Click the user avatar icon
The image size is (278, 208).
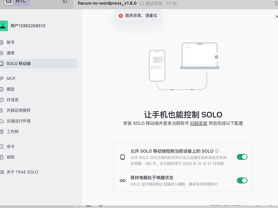pyautogui.click(x=4, y=26)
